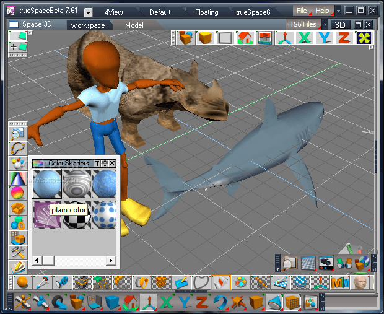Click the heart-shaped spline tool icon
Image resolution: width=384 pixels, height=314 pixels.
pyautogui.click(x=199, y=283)
